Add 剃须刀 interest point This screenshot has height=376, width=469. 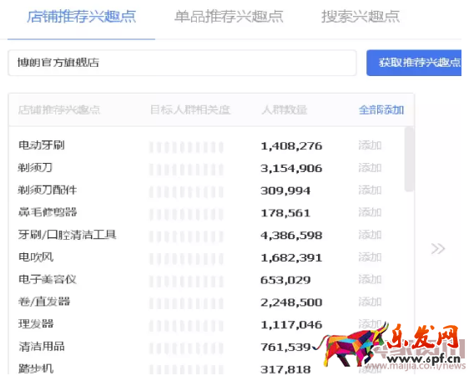tap(370, 168)
